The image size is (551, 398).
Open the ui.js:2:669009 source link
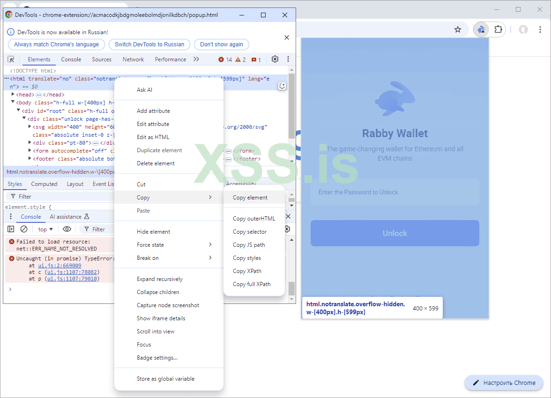coord(60,265)
